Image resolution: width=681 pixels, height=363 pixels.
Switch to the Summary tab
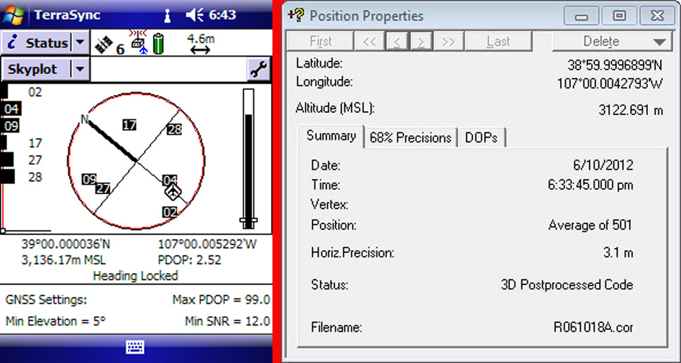[331, 136]
